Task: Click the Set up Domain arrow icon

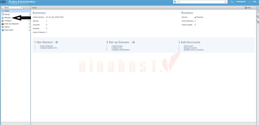Action: (133, 42)
